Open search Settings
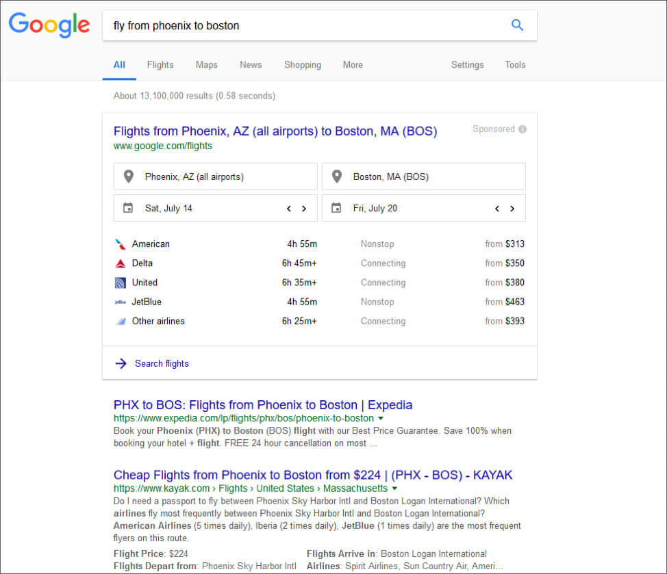 (468, 64)
